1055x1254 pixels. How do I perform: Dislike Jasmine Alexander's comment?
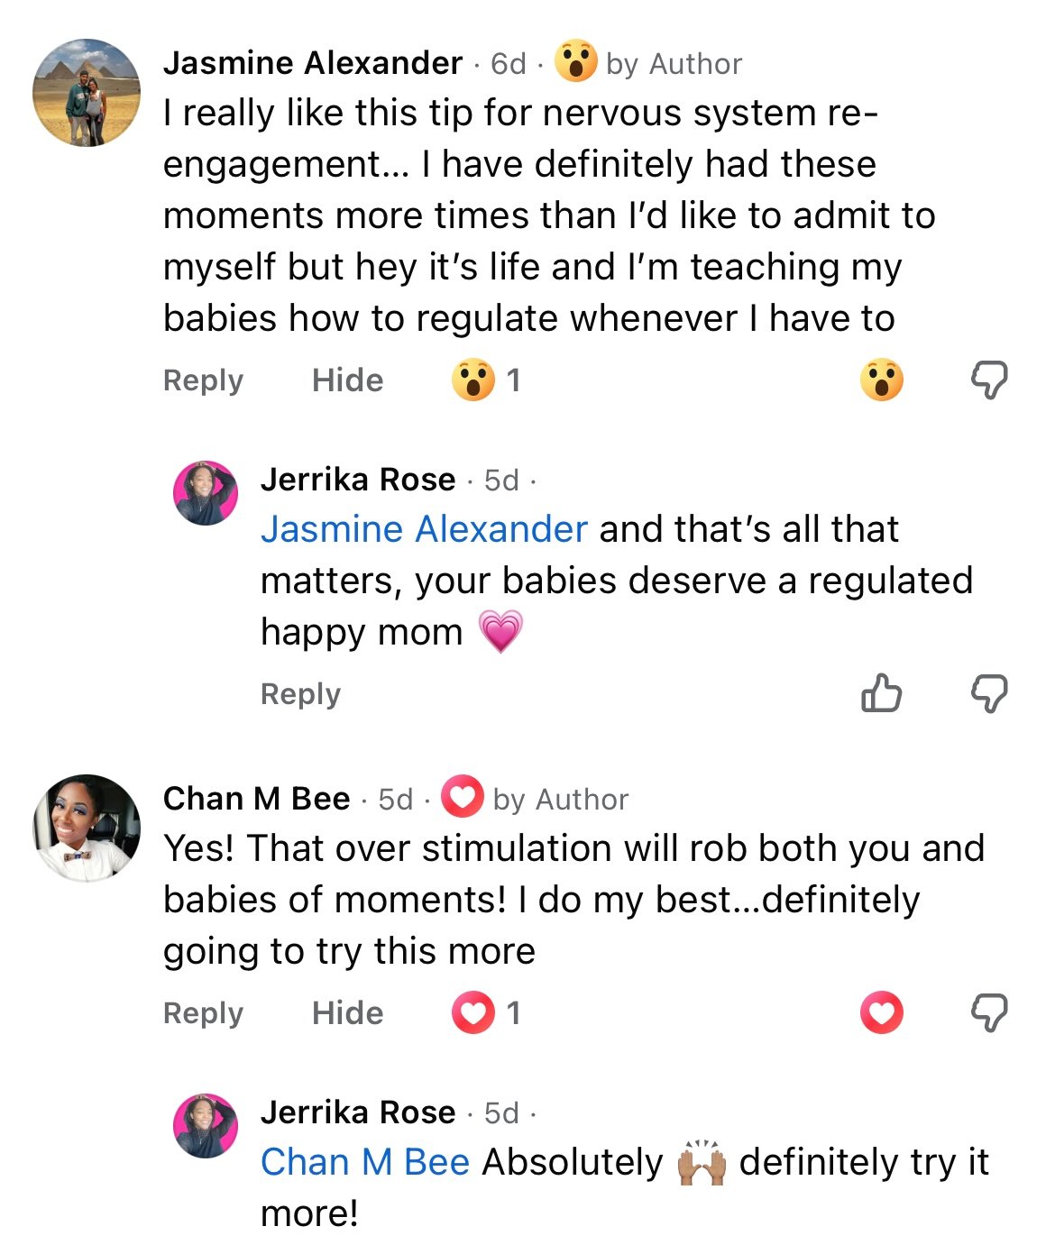988,380
